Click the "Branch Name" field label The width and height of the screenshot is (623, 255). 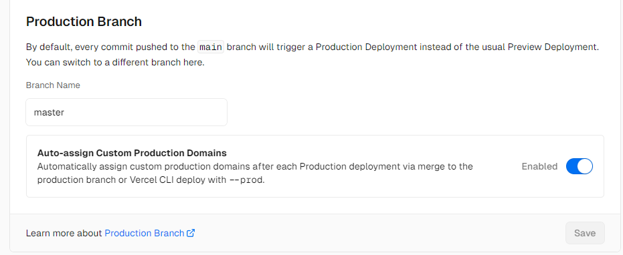click(x=53, y=85)
